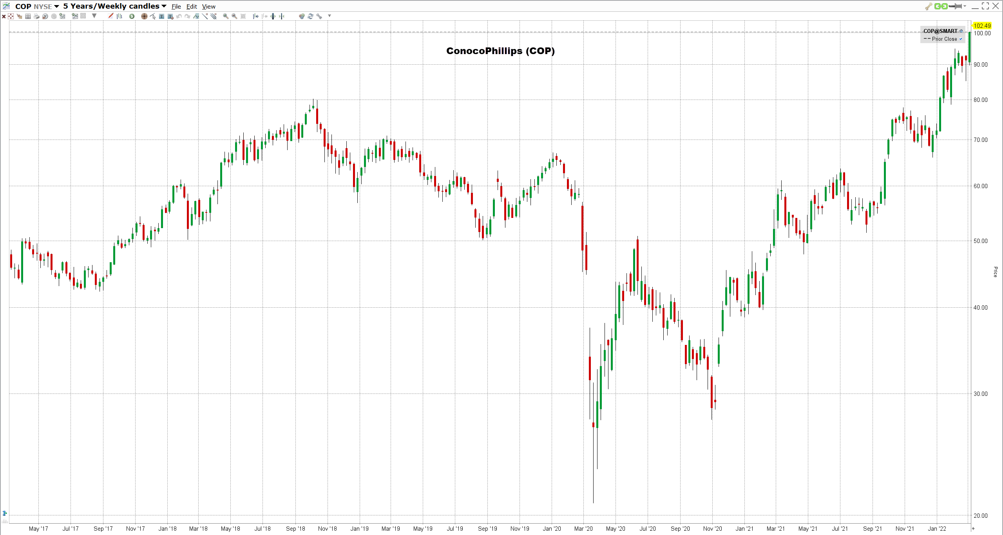Screen dimensions: 1003x535
Task: Click the zoom out magnifier icon
Action: click(x=234, y=16)
